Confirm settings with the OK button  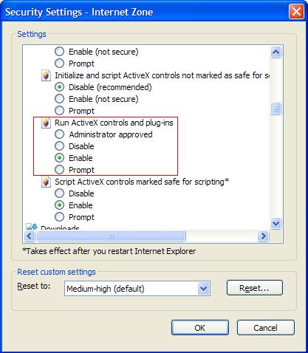[200, 328]
